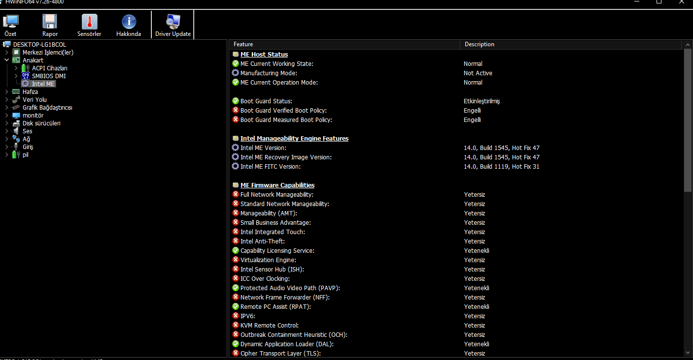Click the Veri Yolu bus icon
The image size is (693, 360).
click(x=16, y=100)
